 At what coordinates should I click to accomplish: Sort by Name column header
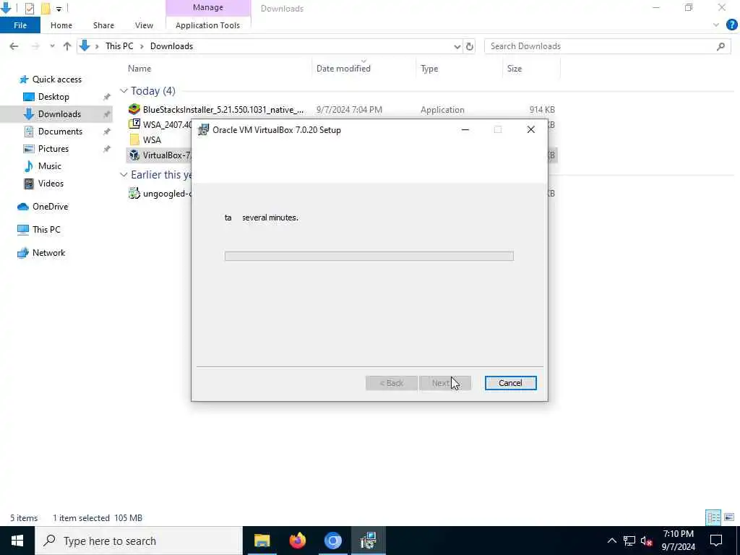139,69
